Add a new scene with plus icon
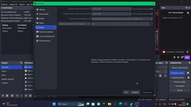 click(x=3, y=96)
